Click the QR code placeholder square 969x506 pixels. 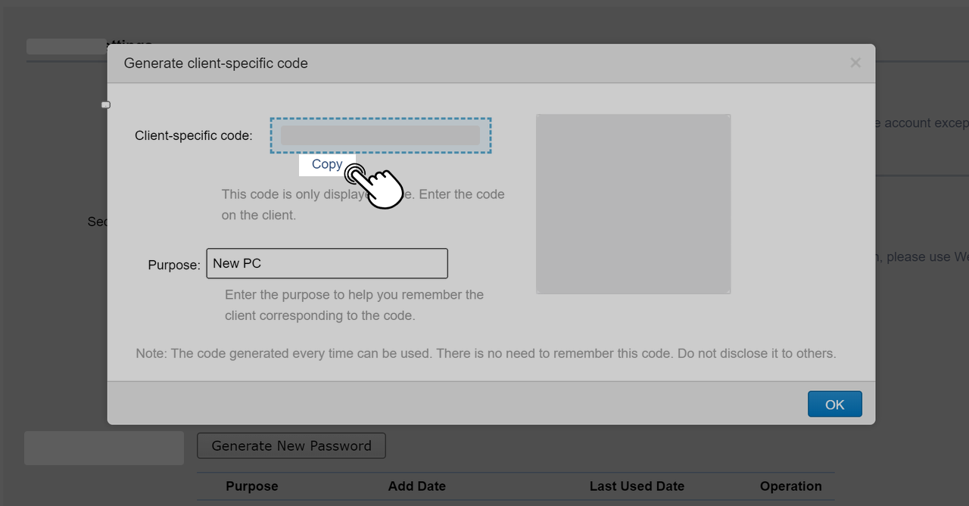(x=633, y=203)
